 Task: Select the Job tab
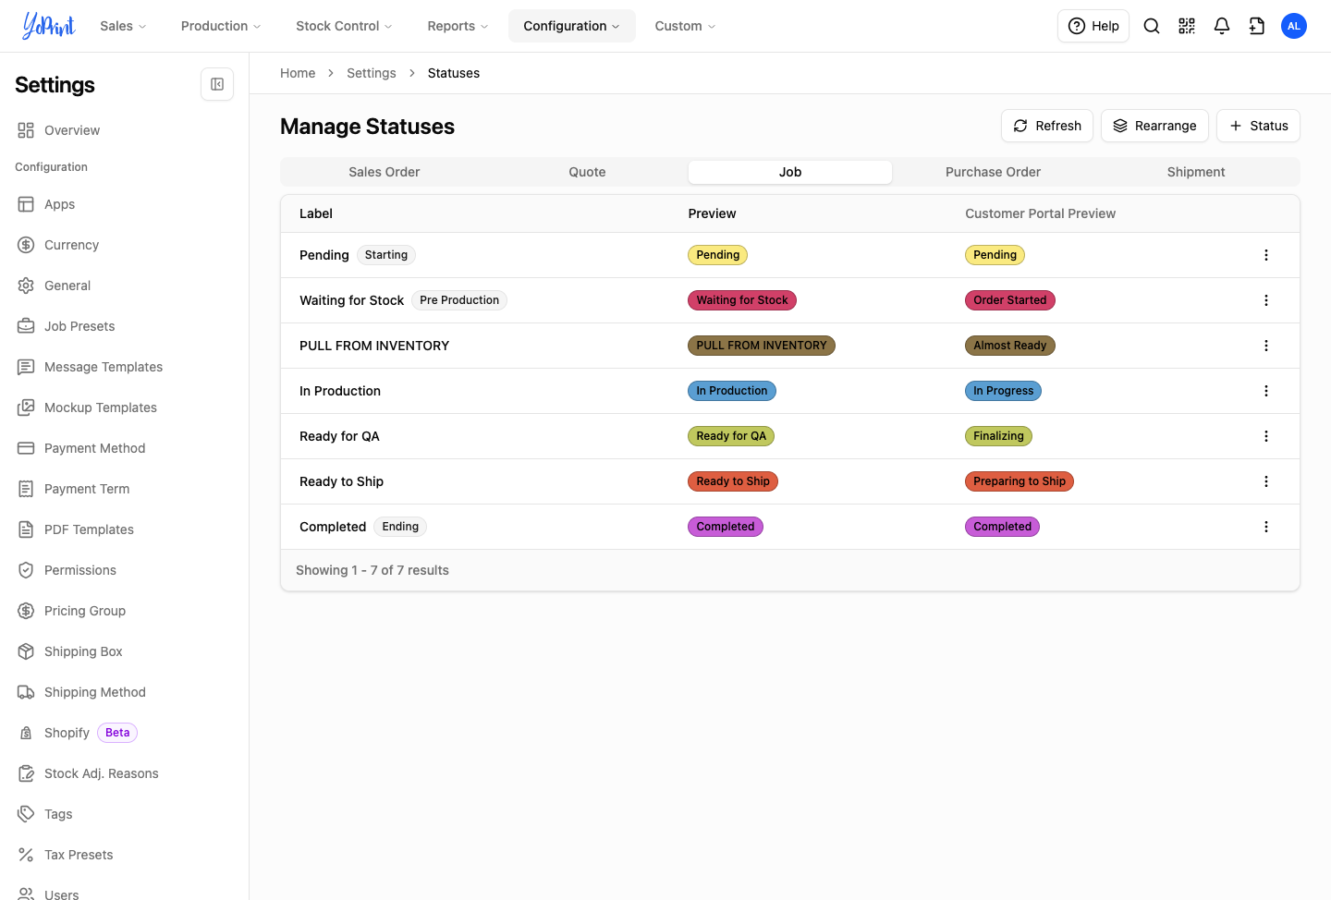pos(790,172)
